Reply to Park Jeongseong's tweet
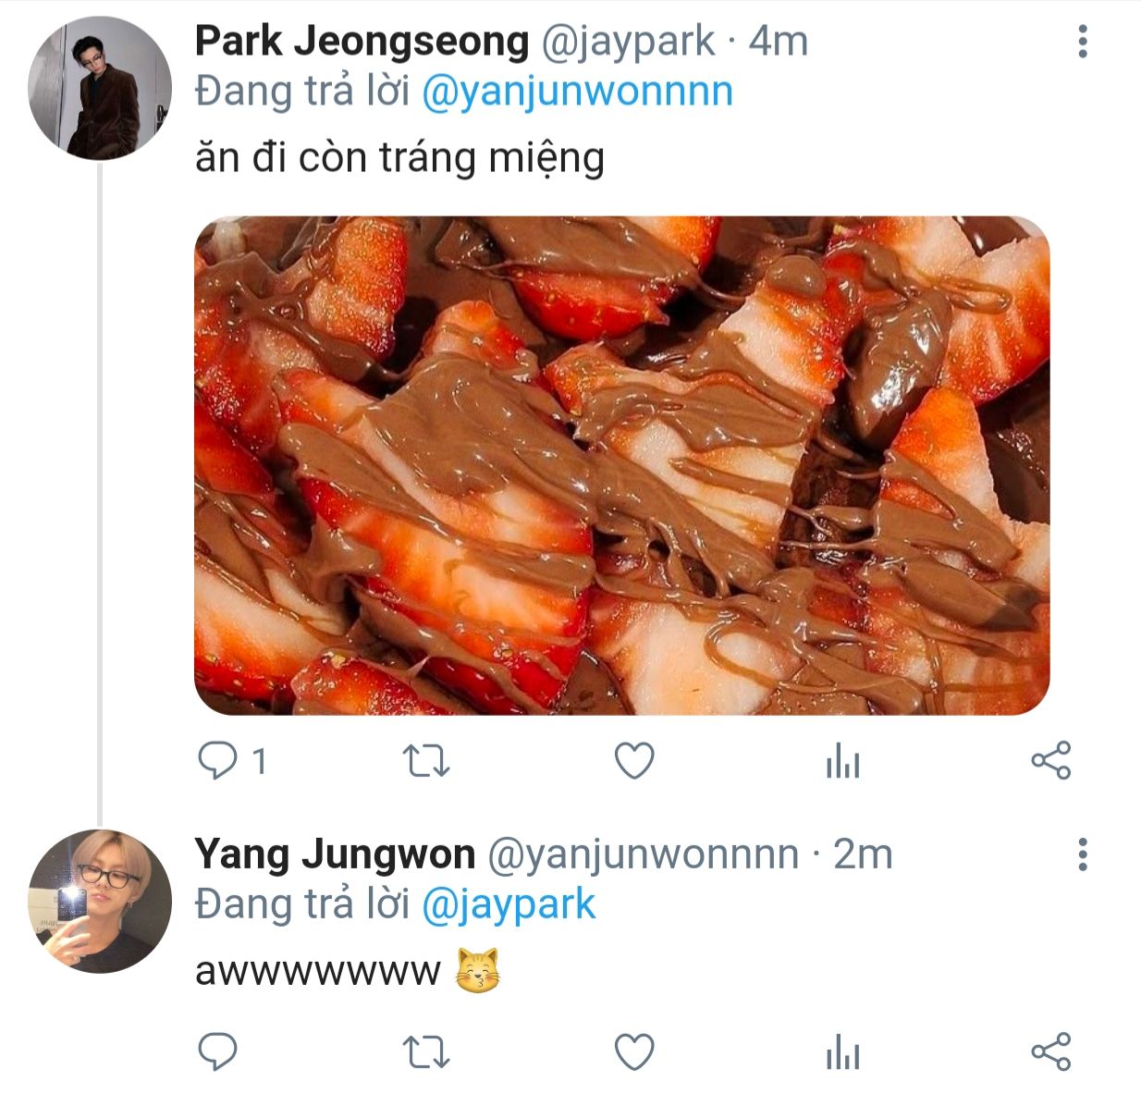1141x1094 pixels. pyautogui.click(x=218, y=762)
